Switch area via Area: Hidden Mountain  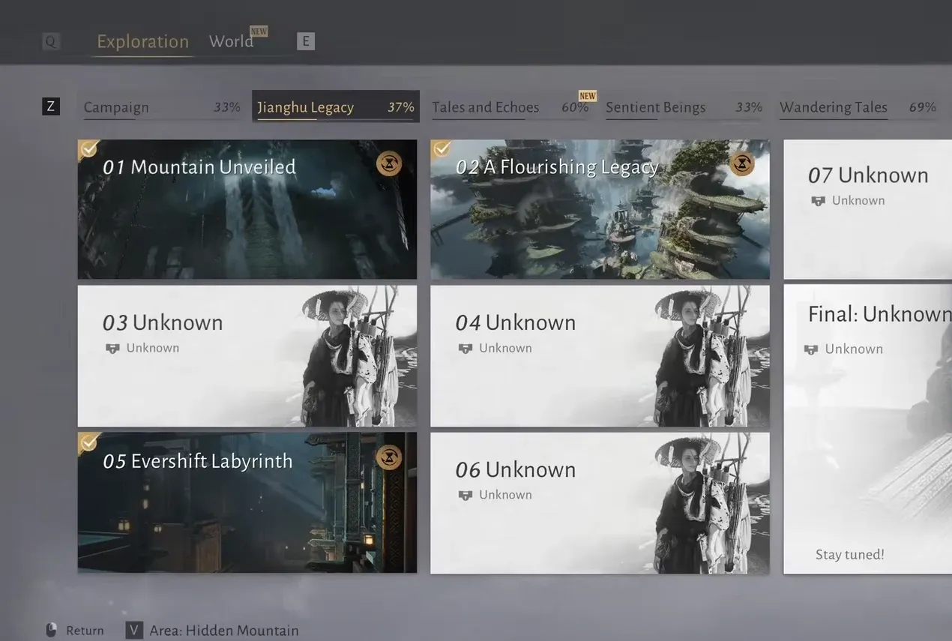[x=223, y=631]
